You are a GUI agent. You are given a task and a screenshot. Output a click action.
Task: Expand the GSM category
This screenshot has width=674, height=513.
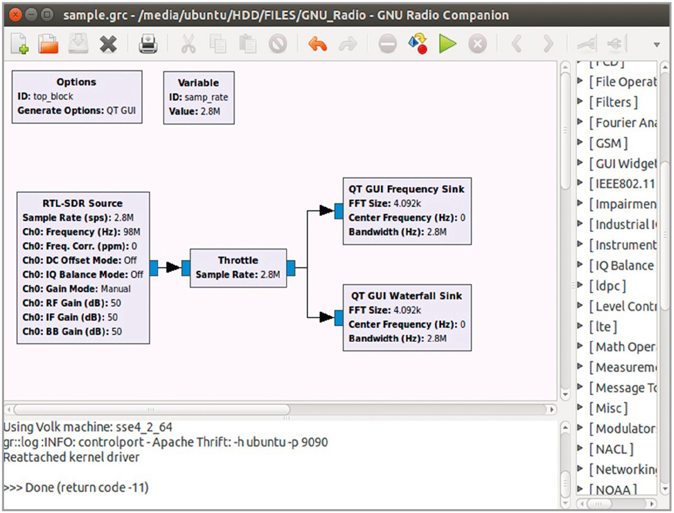[580, 142]
